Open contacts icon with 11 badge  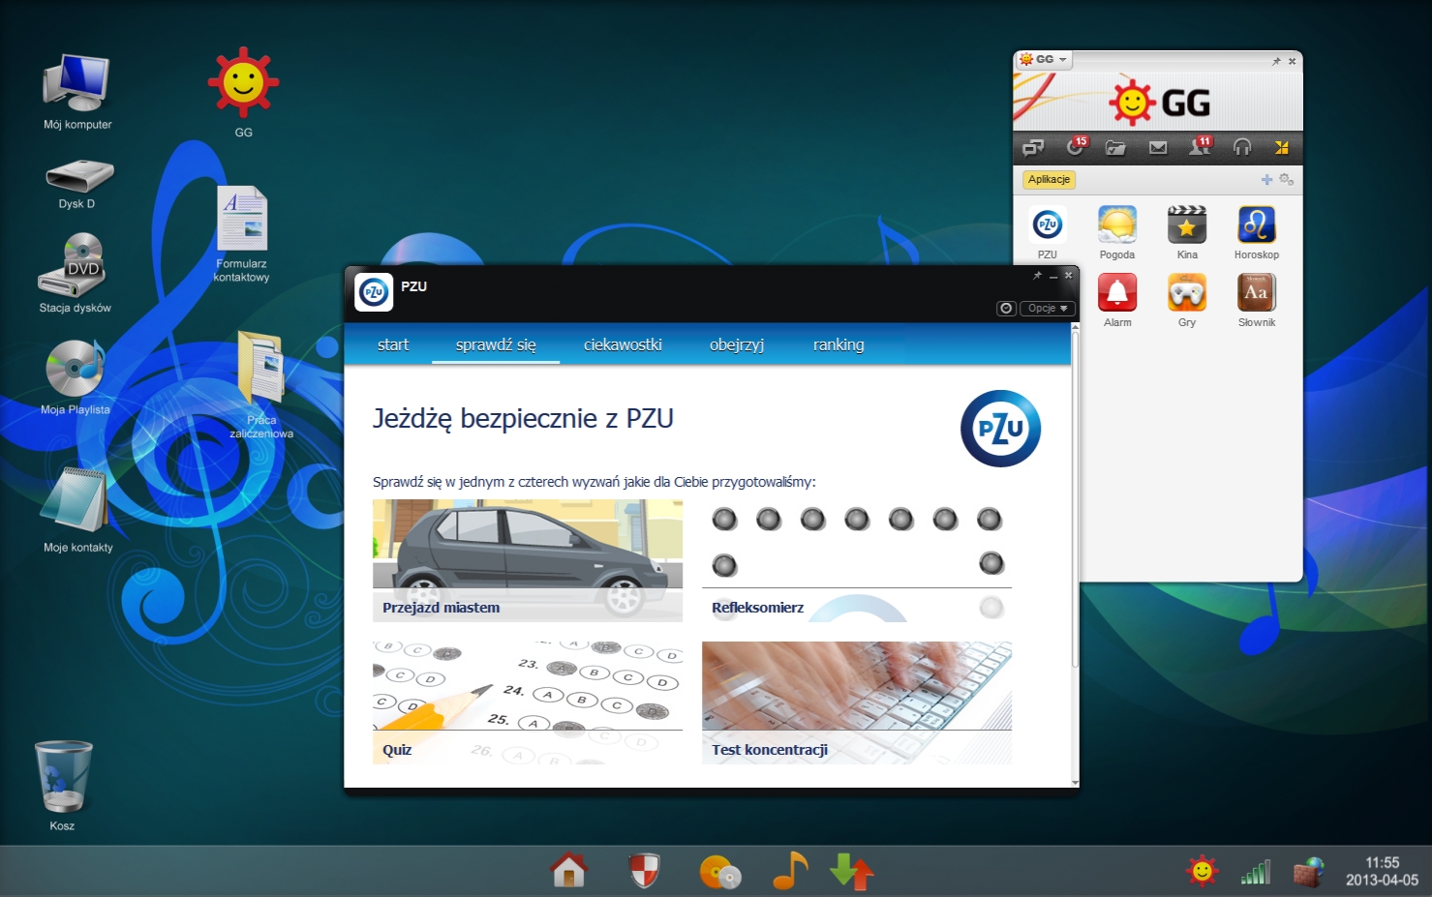1199,148
